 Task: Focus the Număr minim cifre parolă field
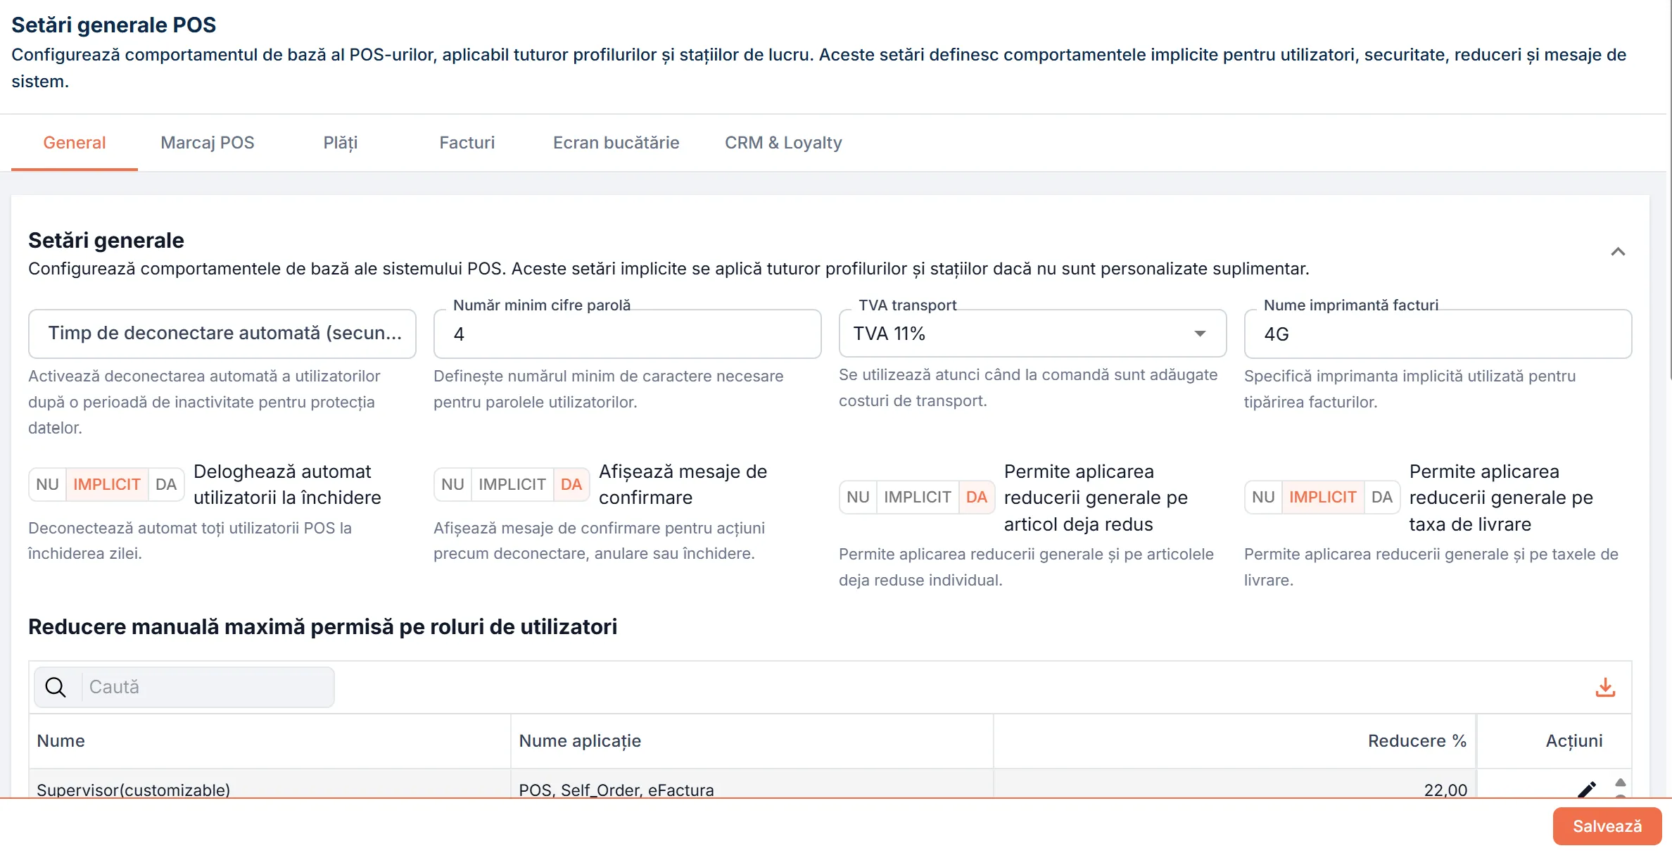tap(627, 334)
